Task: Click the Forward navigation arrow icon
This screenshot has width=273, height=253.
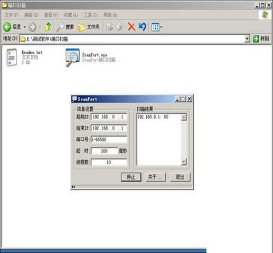Action: tap(32, 27)
